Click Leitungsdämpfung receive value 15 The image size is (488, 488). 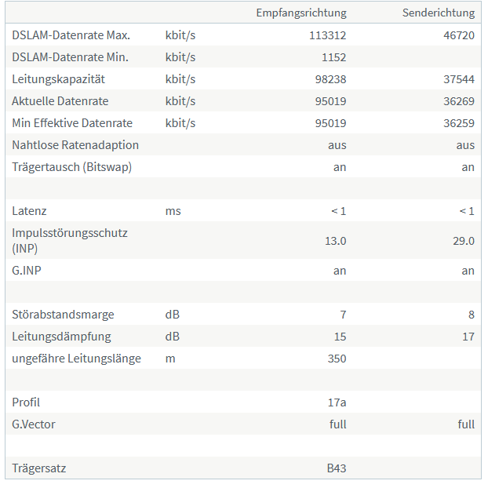[340, 337]
